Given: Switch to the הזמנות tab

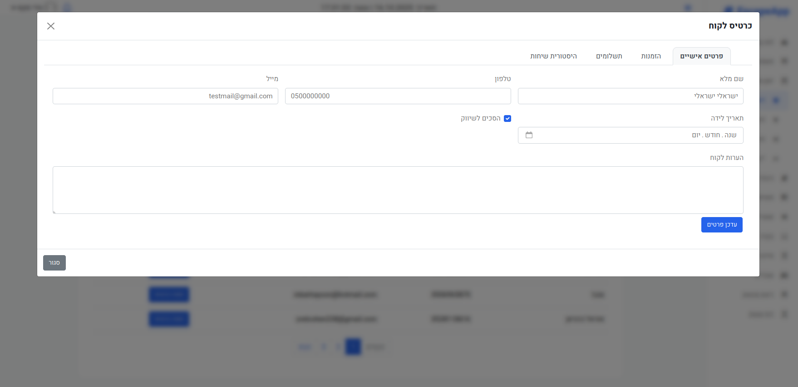Looking at the screenshot, I should (x=650, y=56).
